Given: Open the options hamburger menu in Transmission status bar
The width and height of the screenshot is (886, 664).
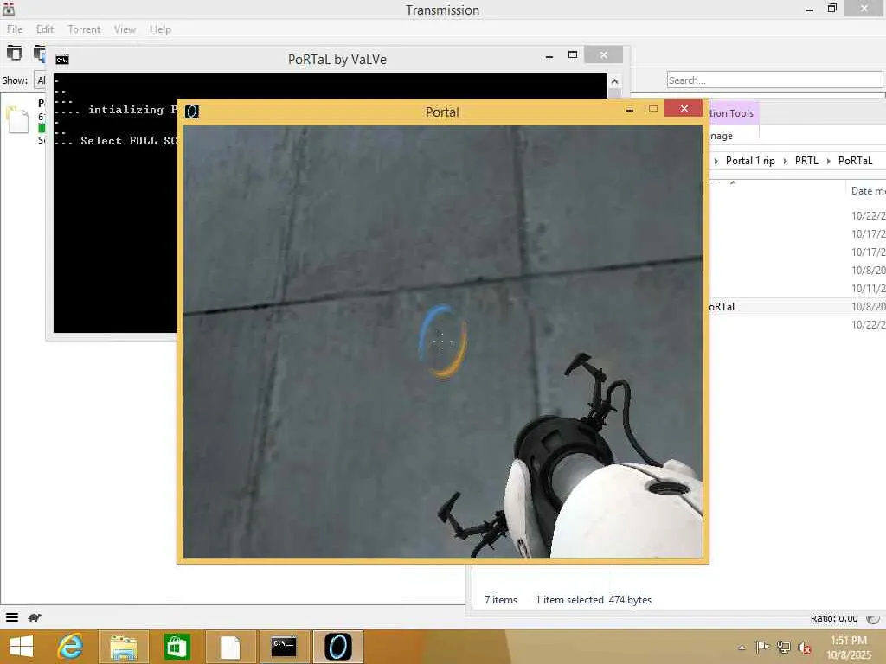Looking at the screenshot, I should tap(12, 617).
